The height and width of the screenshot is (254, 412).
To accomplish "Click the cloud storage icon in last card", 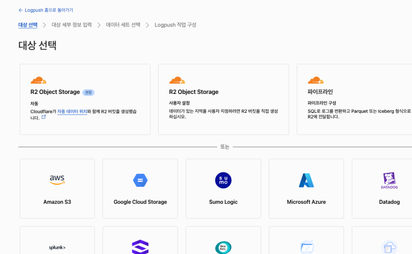I will (389, 247).
